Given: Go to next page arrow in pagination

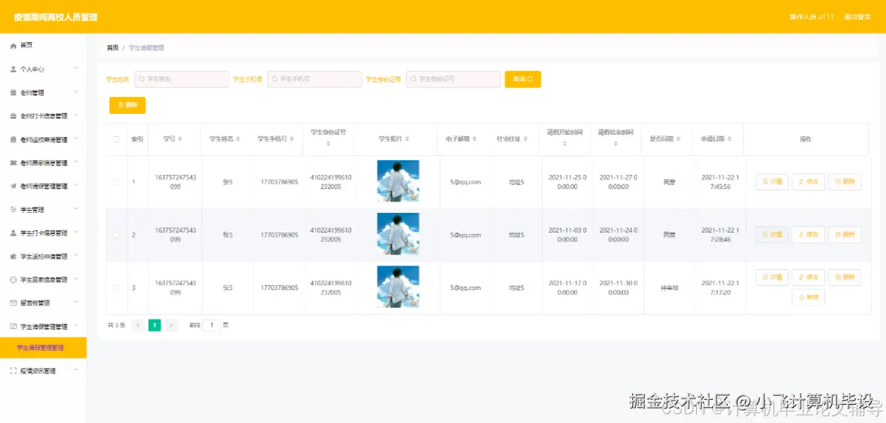Looking at the screenshot, I should click(x=172, y=325).
